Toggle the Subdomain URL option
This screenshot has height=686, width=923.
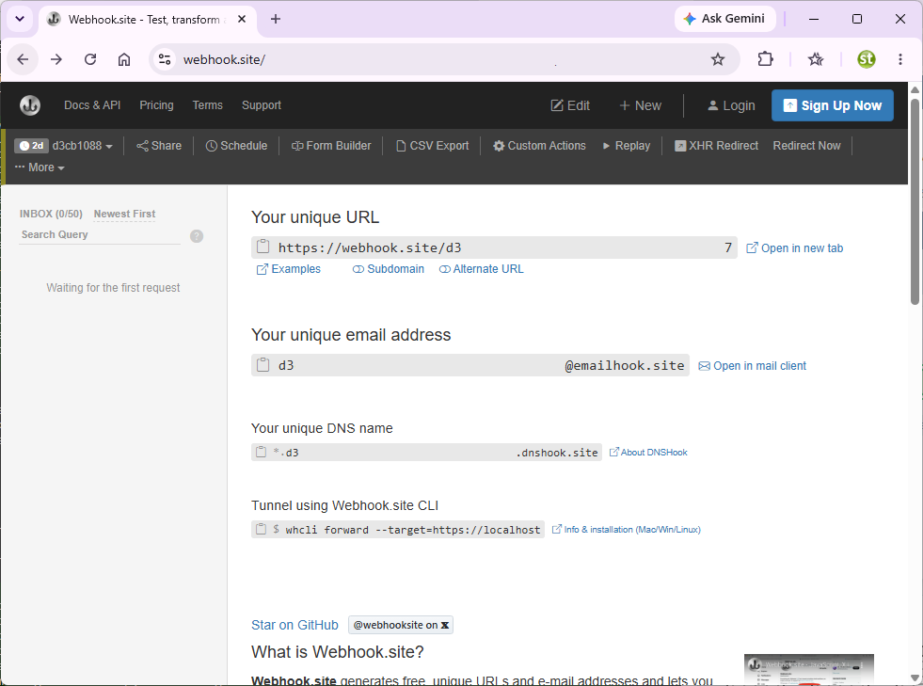pos(388,269)
